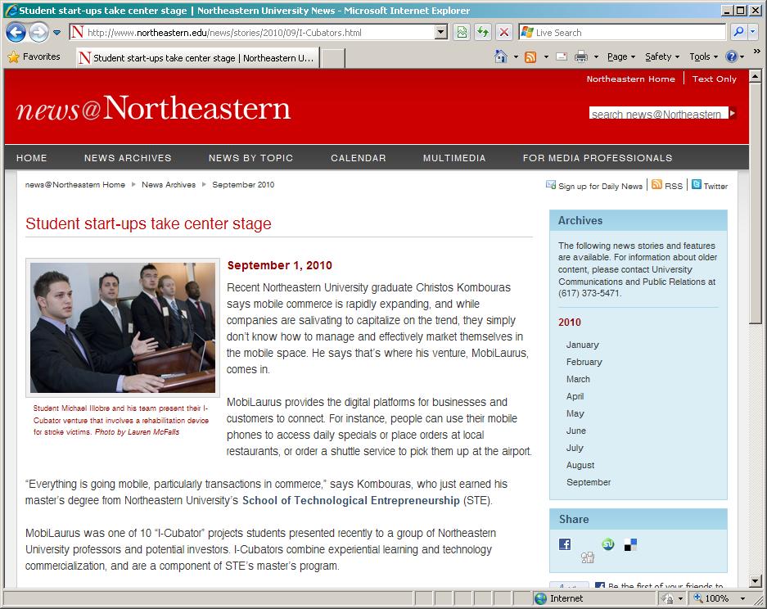Click the Print toolbar icon

(581, 56)
